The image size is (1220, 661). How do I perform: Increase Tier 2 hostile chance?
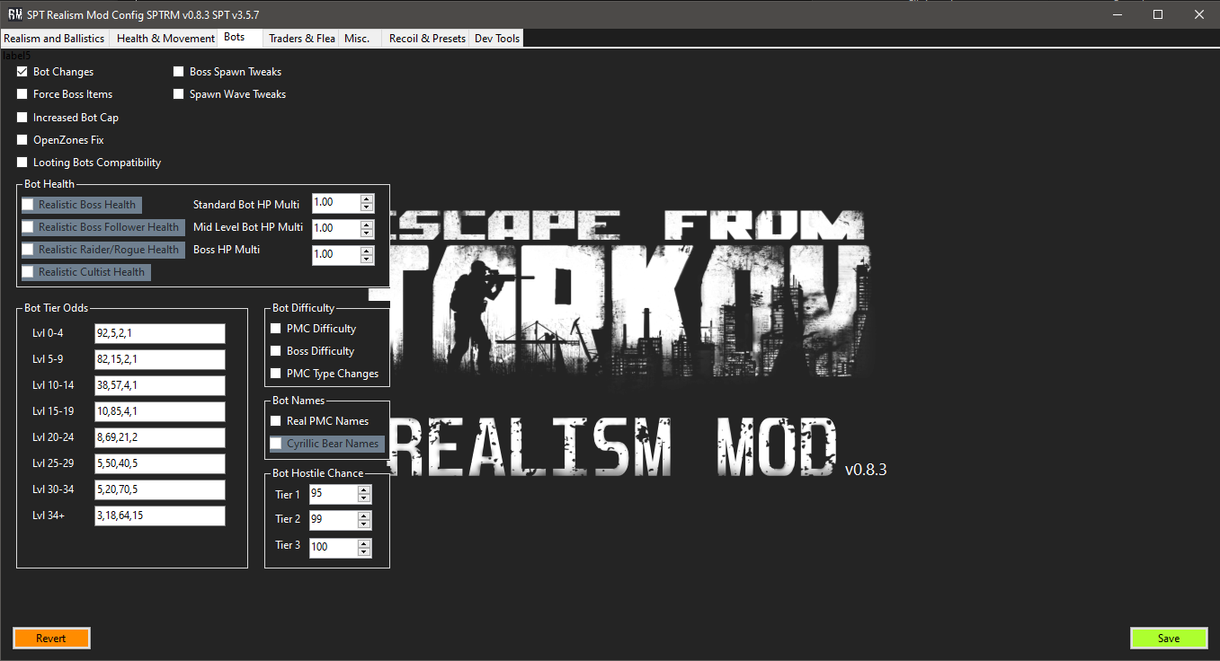click(364, 516)
